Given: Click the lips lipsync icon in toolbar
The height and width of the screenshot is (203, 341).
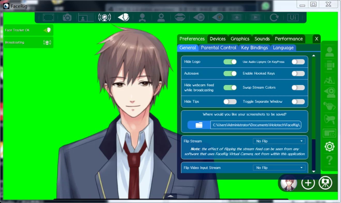Looking at the screenshot, I should [x=180, y=18].
